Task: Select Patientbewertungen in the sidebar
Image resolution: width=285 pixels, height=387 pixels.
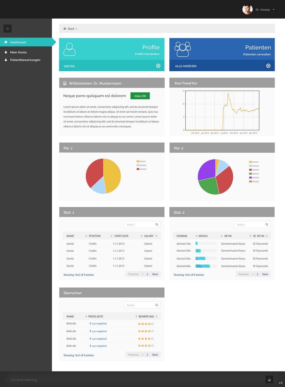Action: 25,60
